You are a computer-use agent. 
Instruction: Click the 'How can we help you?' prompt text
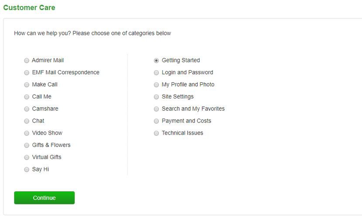click(x=92, y=33)
